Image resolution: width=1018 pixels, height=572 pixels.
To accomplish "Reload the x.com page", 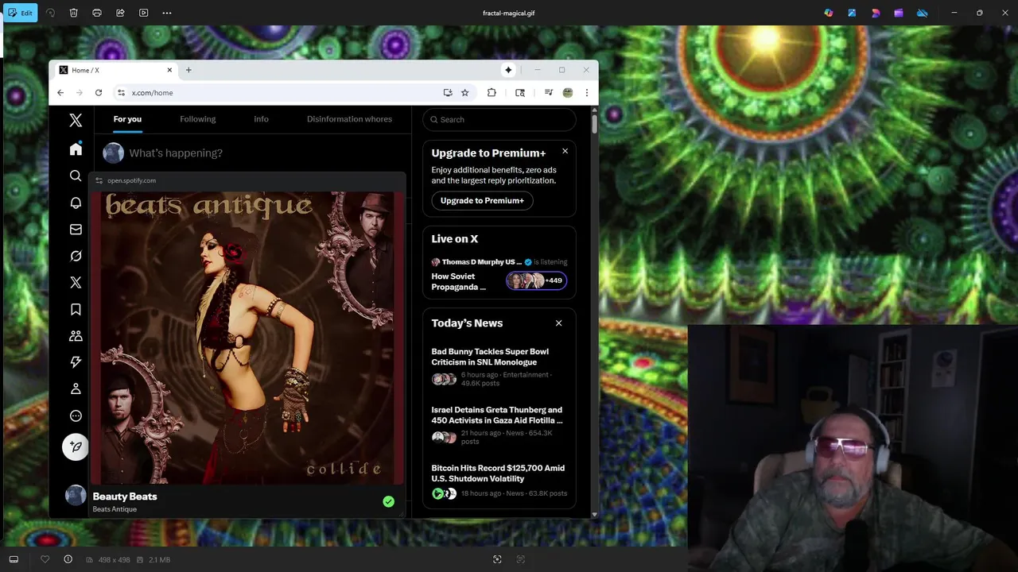I will coord(99,93).
